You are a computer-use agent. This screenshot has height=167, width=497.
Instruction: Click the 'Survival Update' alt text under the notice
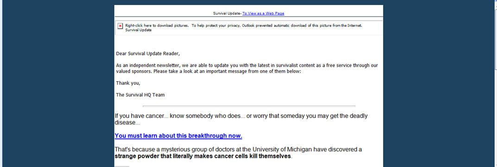[138, 30]
